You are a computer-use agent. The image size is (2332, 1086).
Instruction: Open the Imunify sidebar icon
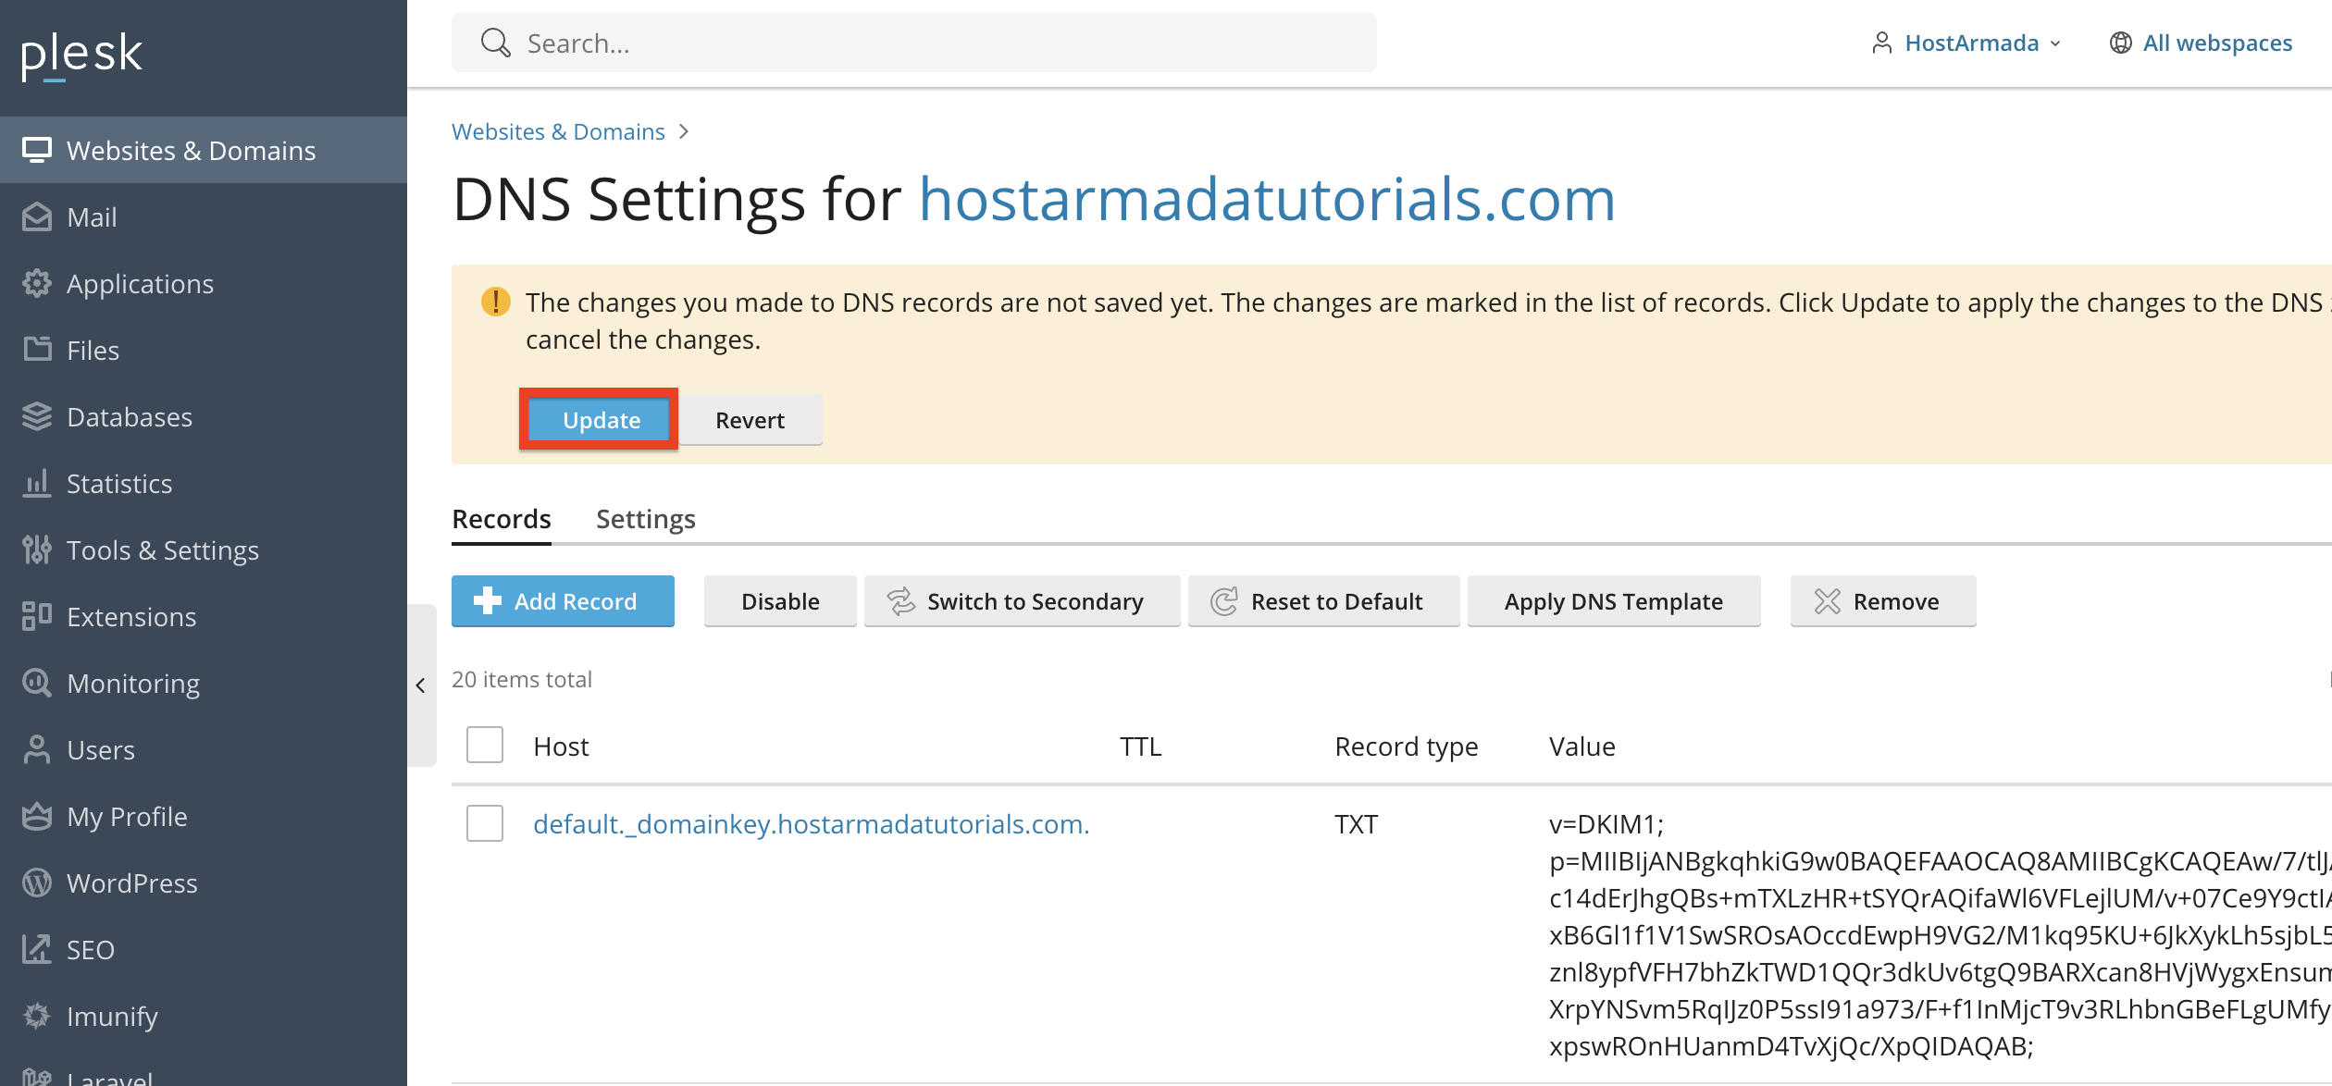click(37, 1017)
